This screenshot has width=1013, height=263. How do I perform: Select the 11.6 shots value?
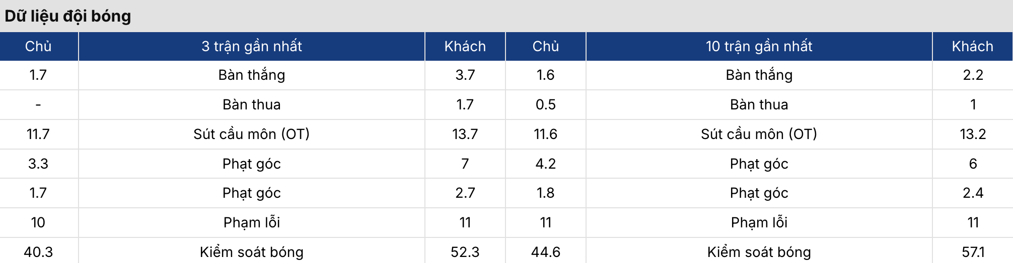(x=546, y=134)
